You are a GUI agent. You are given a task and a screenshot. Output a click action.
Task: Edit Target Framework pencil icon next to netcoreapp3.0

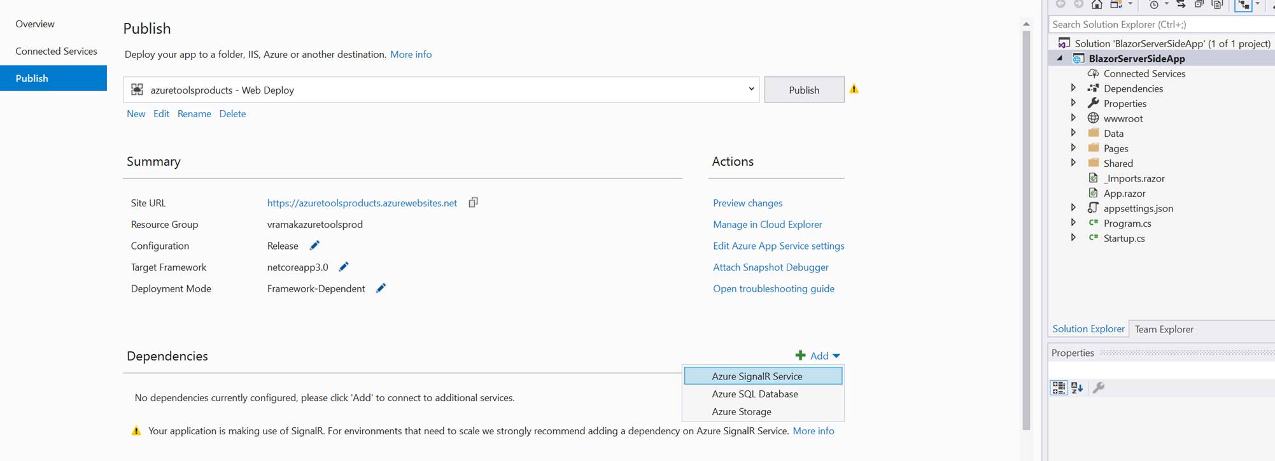pyautogui.click(x=344, y=267)
